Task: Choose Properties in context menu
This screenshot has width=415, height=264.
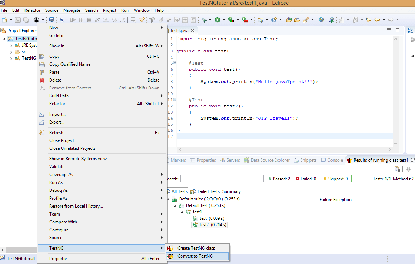Action: 102,259
